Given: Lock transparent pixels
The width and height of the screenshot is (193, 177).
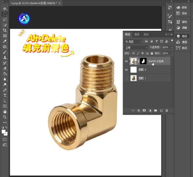Looking at the screenshot, I should coord(133,53).
